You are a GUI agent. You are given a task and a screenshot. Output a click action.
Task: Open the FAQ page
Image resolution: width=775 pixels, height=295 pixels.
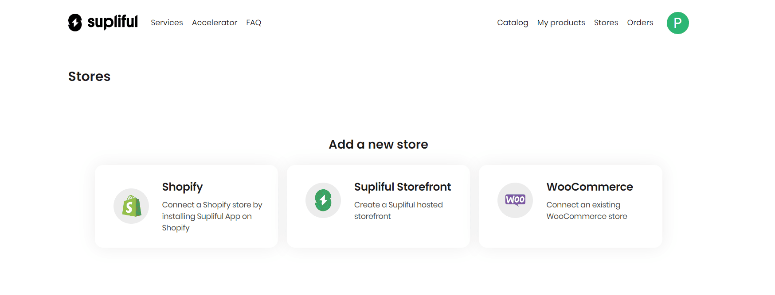(254, 23)
